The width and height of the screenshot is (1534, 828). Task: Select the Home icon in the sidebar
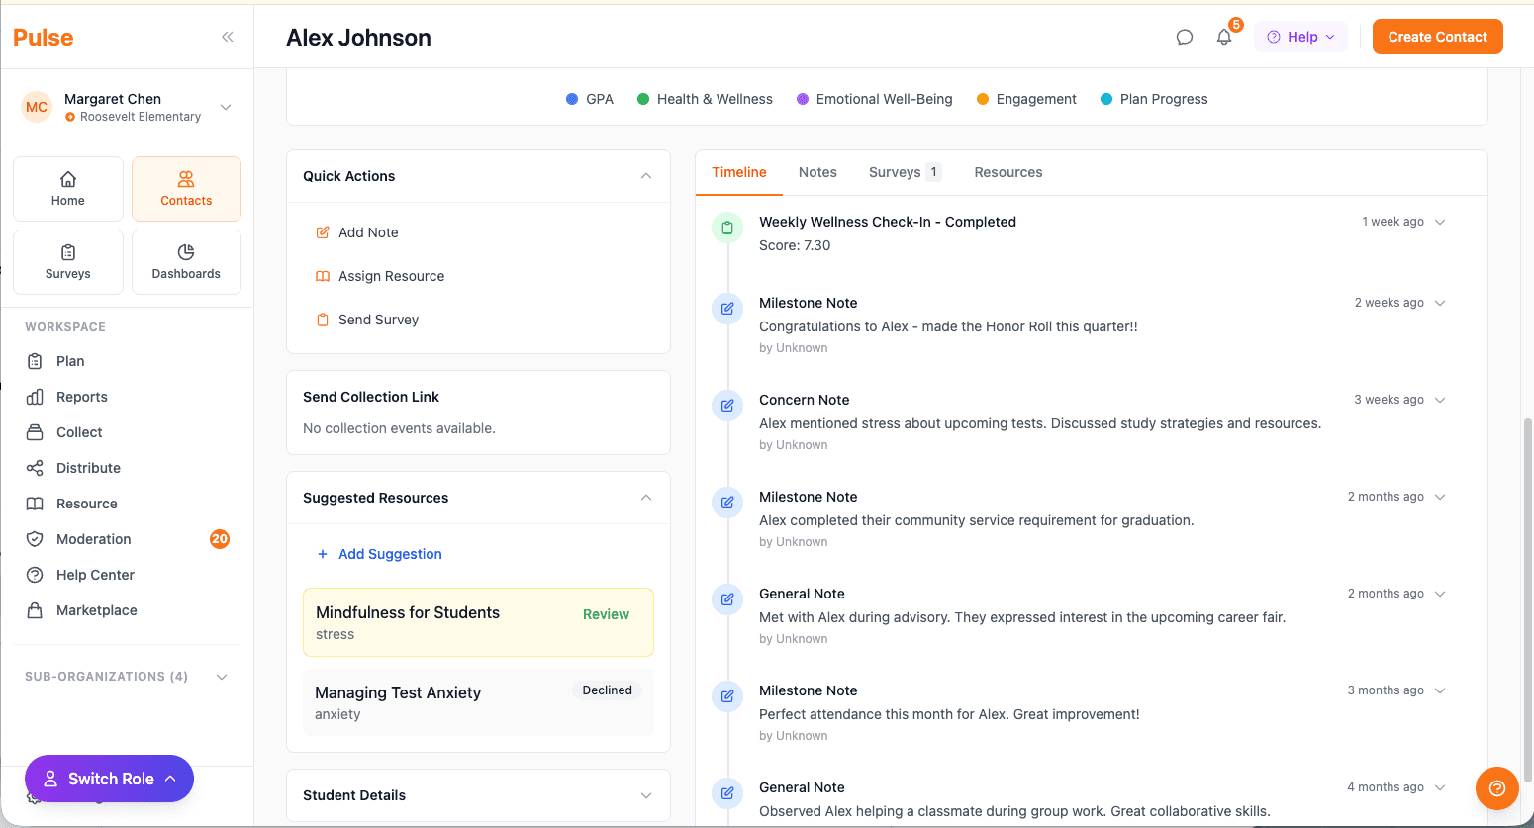(x=67, y=188)
